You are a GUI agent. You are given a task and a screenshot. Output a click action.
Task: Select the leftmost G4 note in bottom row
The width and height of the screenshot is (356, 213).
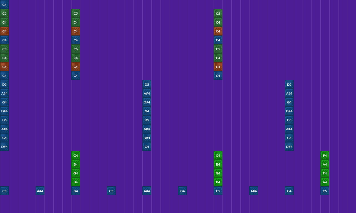coord(76,191)
